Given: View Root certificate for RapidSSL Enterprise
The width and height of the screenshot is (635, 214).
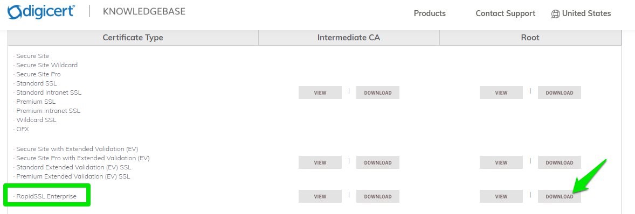Looking at the screenshot, I should [501, 197].
